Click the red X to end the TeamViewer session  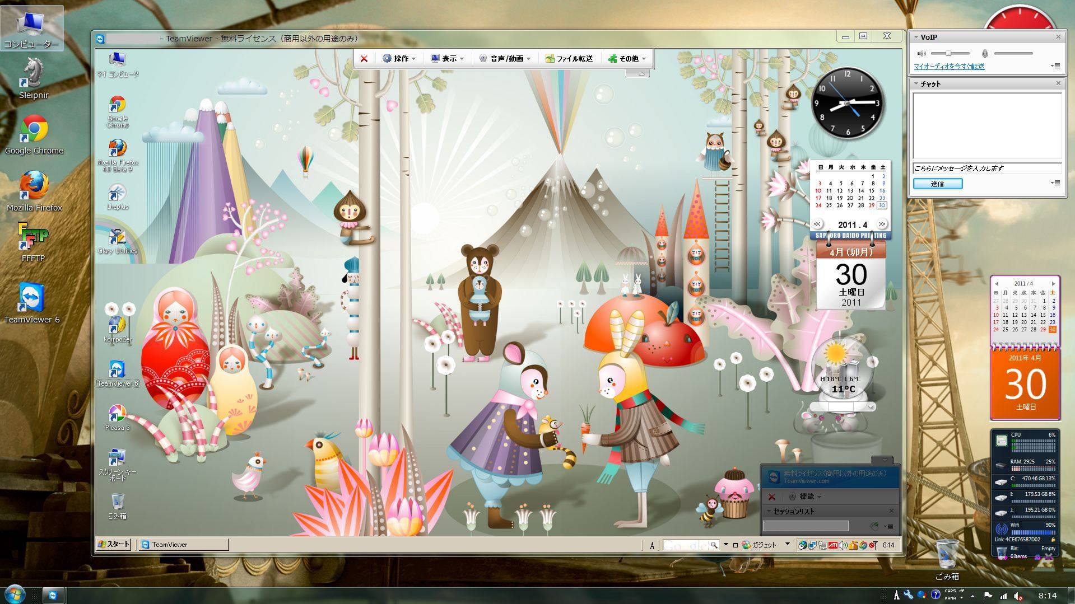click(x=364, y=58)
